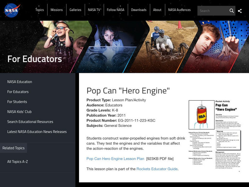Click the share icon

tap(240, 11)
